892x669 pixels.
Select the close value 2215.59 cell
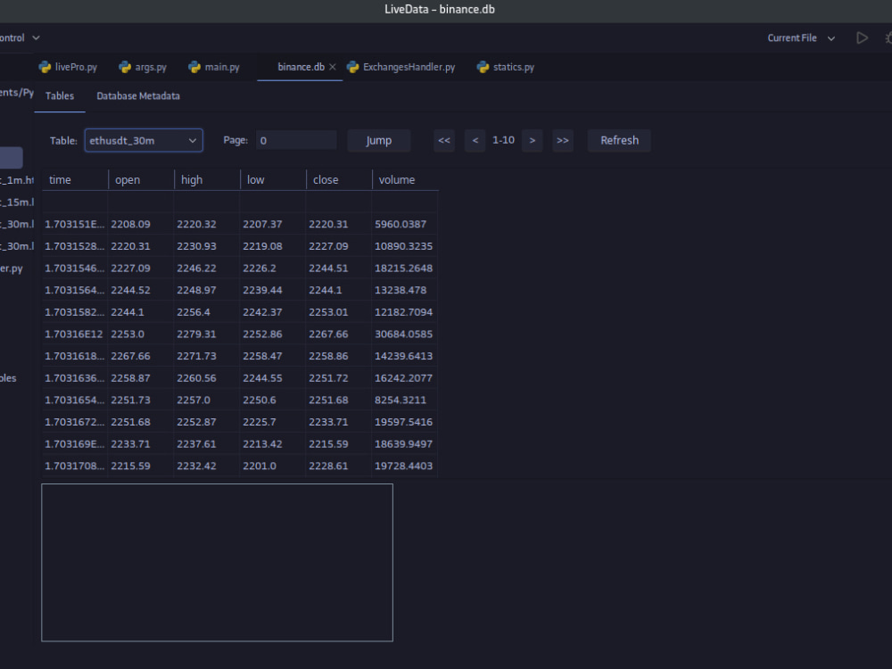(339, 444)
